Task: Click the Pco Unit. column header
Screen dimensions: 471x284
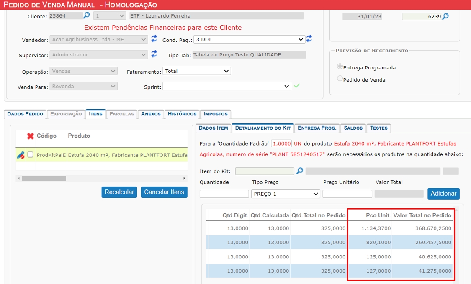Action: coord(378,215)
